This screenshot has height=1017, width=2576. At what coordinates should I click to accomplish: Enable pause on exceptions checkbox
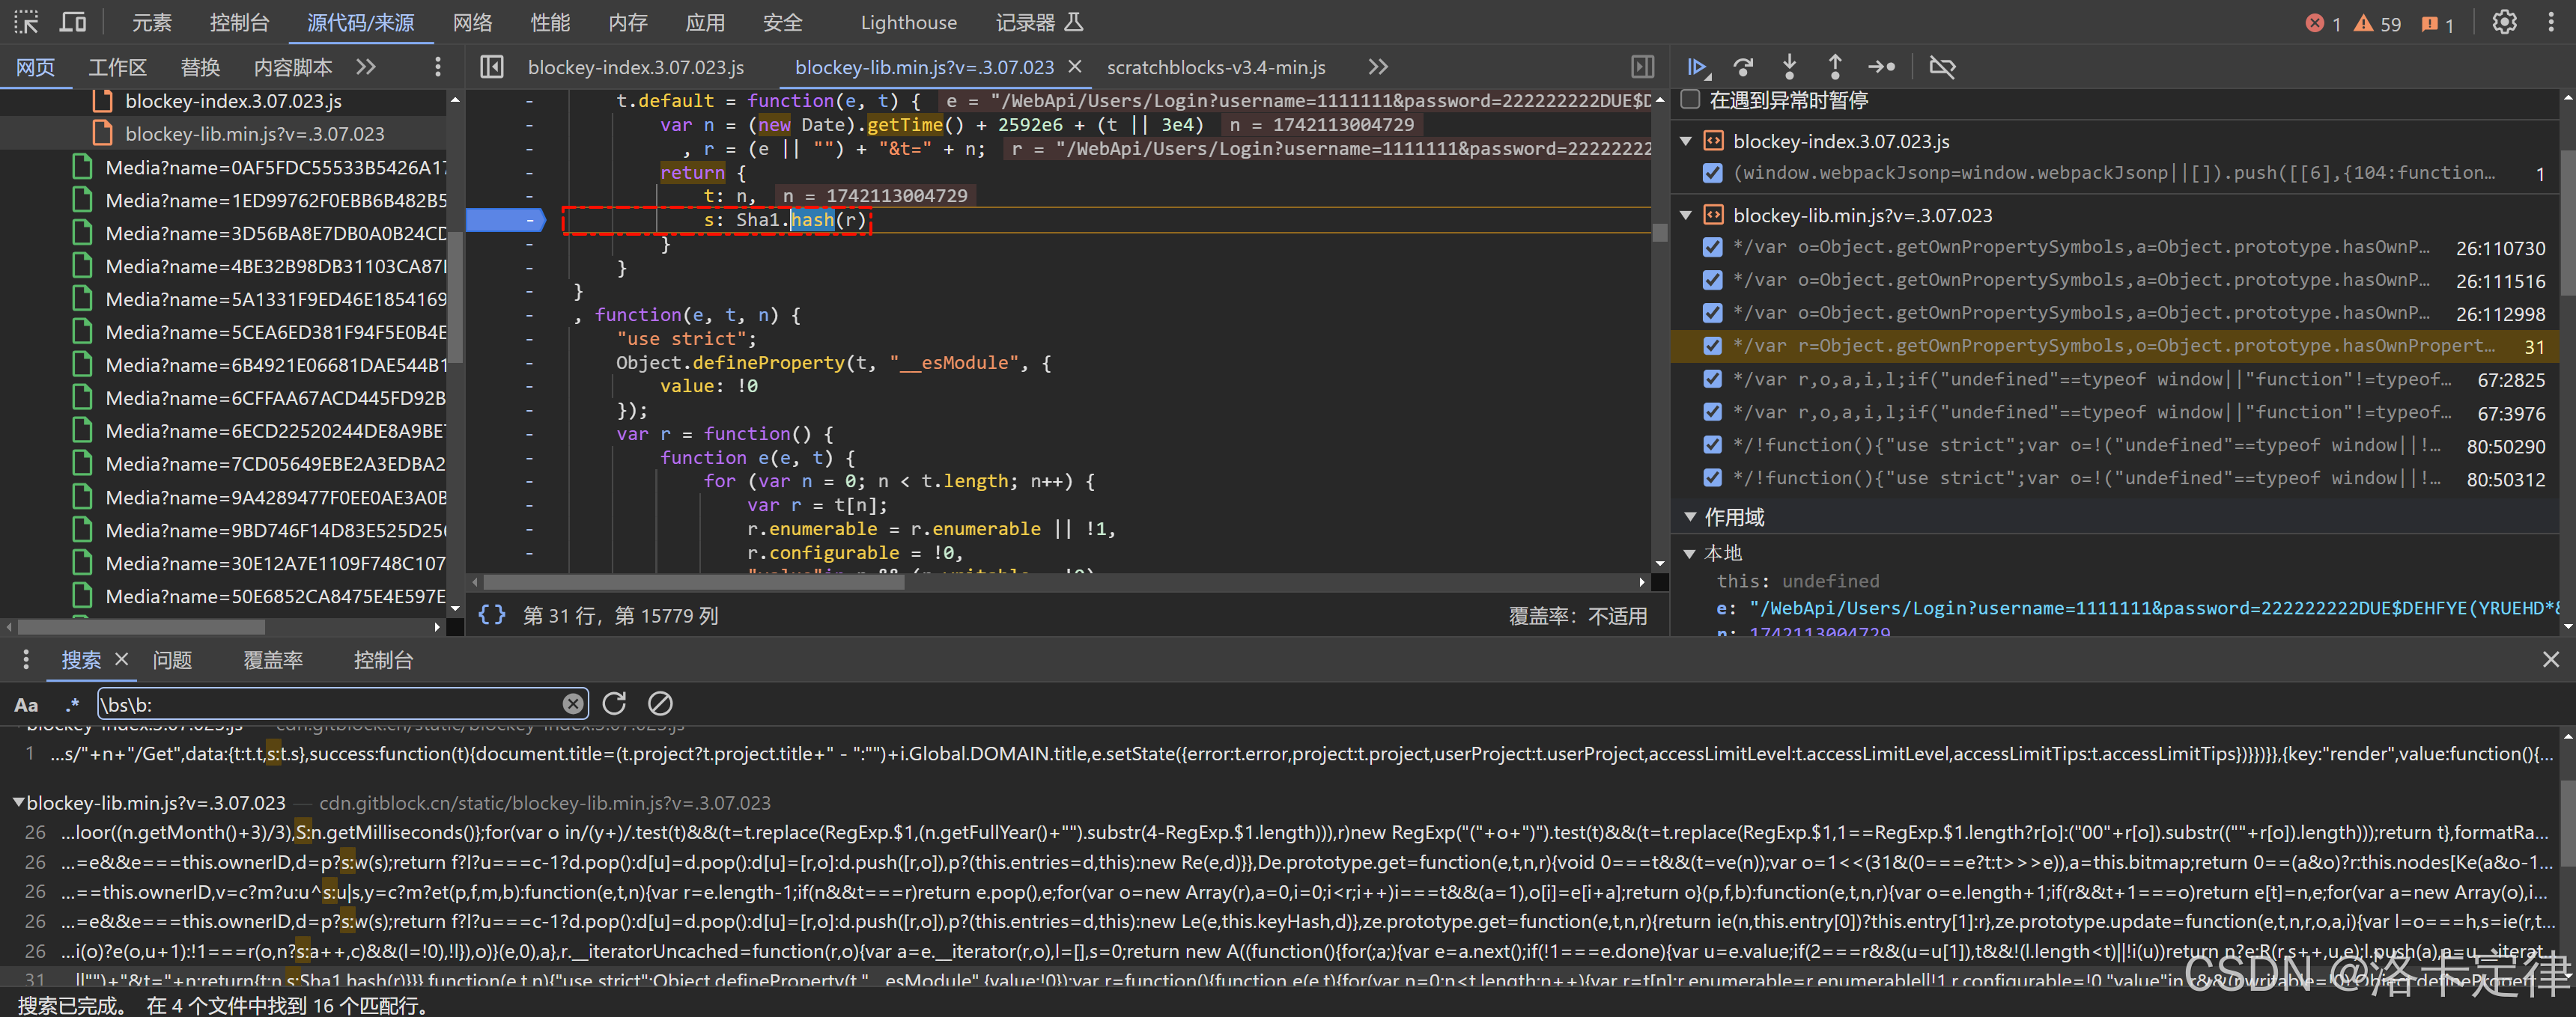click(x=1691, y=100)
